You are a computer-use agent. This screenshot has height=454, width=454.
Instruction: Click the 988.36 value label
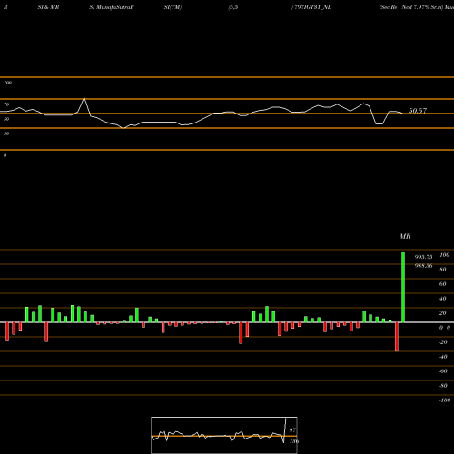click(423, 266)
